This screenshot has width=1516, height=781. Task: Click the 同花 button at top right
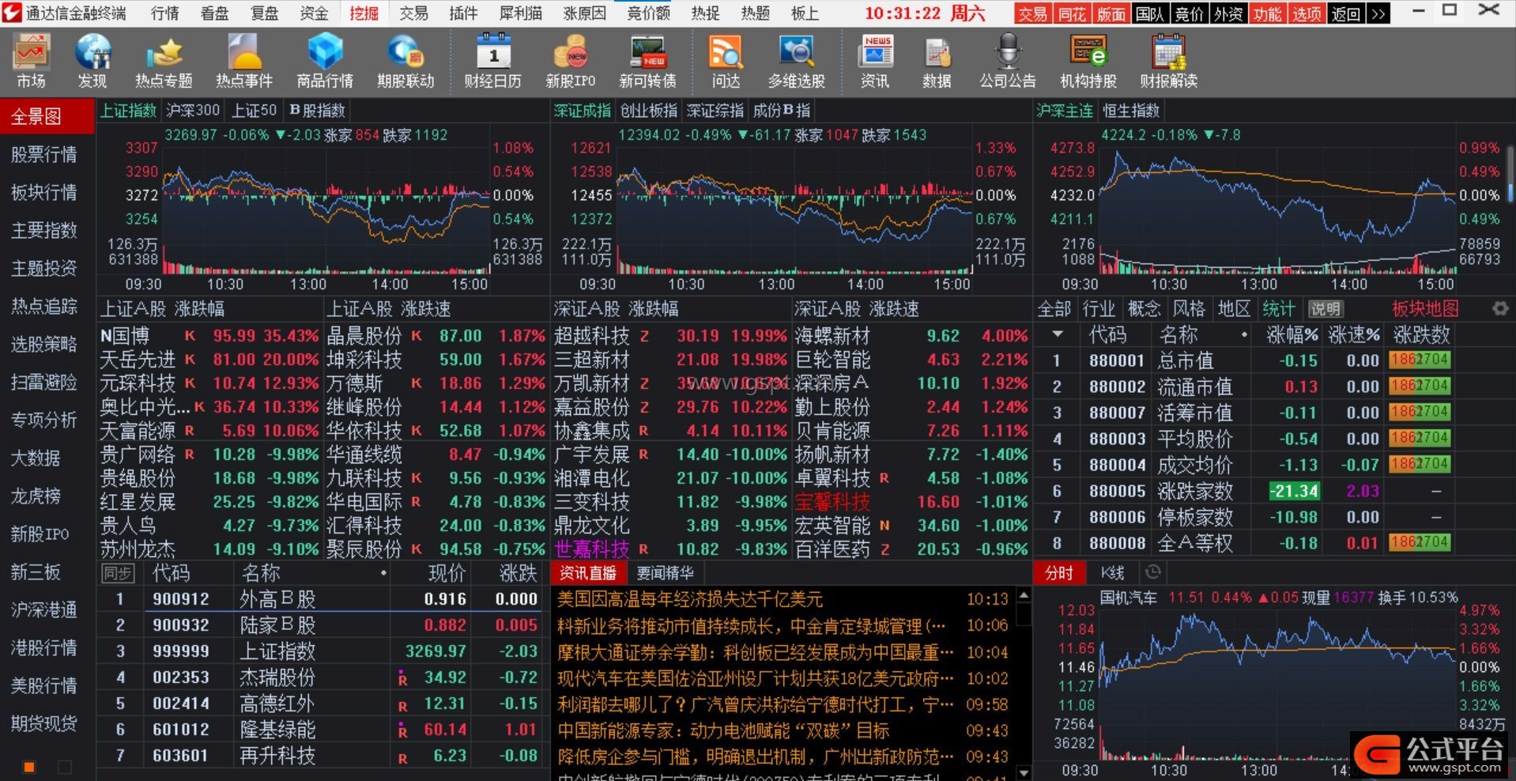[1071, 13]
